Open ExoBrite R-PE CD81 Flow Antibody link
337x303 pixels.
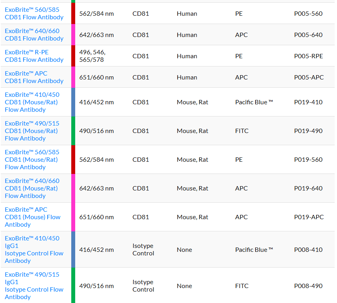(34, 56)
